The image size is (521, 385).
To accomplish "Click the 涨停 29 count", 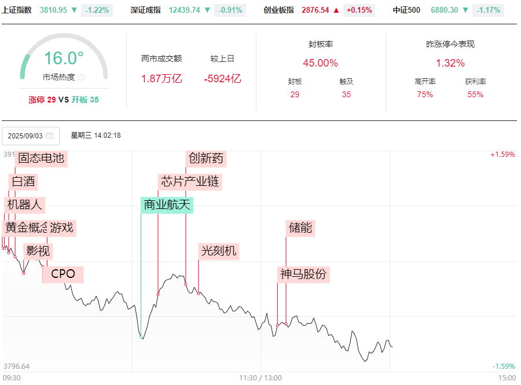I will (x=42, y=100).
